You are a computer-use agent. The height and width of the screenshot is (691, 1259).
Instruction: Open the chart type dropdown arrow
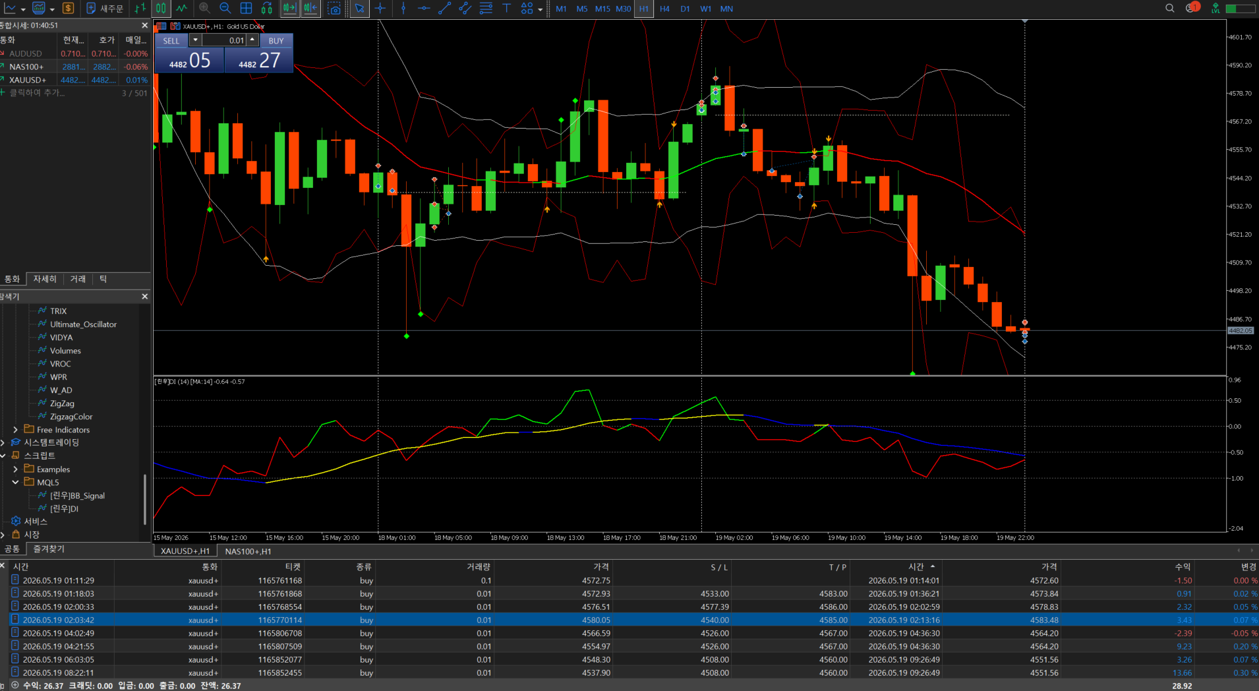[x=23, y=9]
